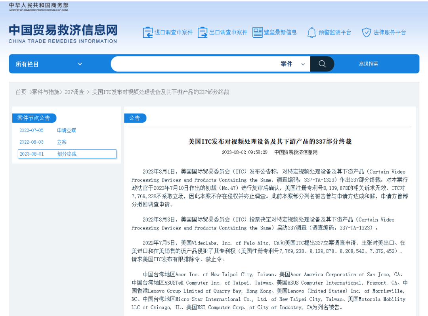The height and width of the screenshot is (316, 428).
Task: Click the shield legal services icon
Action: coord(366,33)
